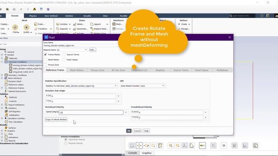278x156 pixels.
Task: Click the material Edit... button
Action: (93, 50)
